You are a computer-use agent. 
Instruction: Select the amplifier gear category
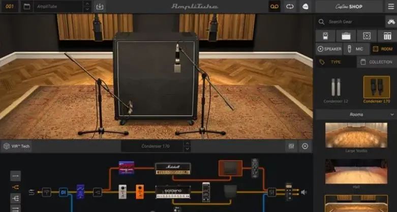(x=346, y=36)
